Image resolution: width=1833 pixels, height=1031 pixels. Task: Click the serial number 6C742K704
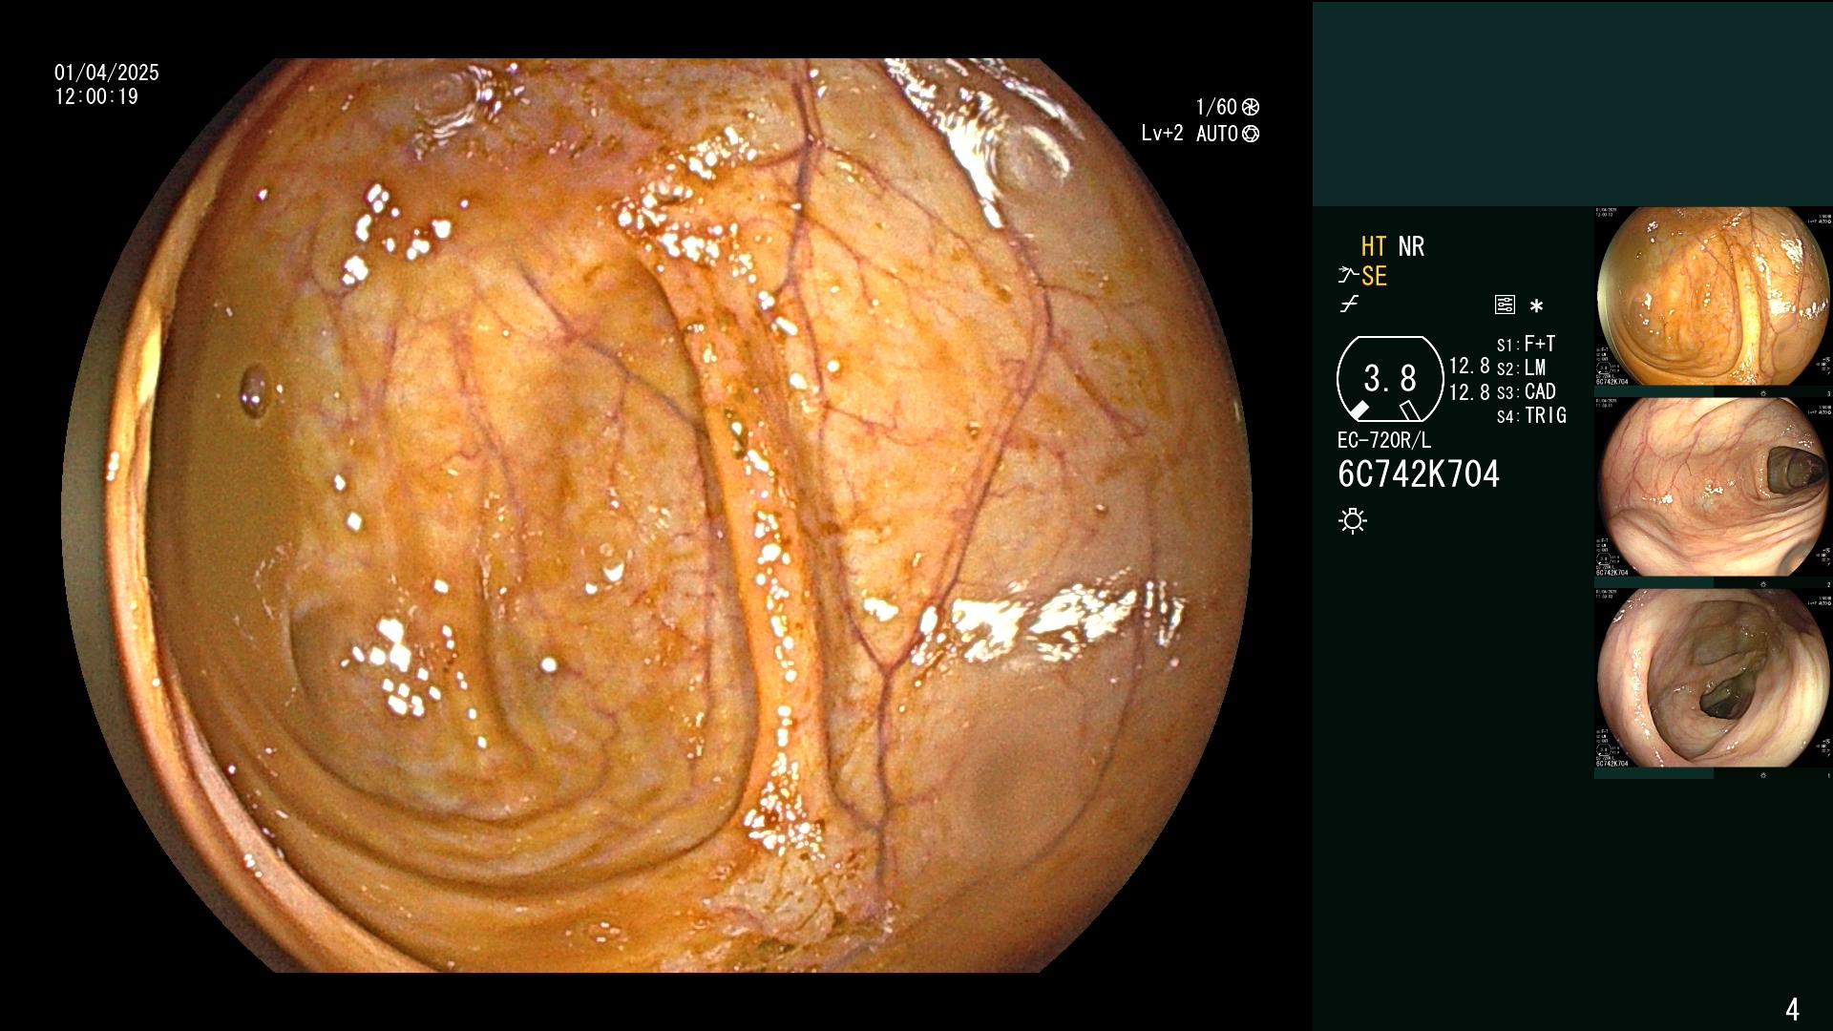1419,473
